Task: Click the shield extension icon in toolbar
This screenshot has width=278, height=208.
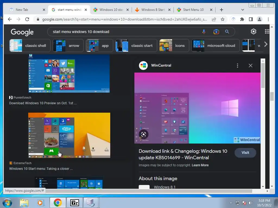Action: [x=233, y=19]
